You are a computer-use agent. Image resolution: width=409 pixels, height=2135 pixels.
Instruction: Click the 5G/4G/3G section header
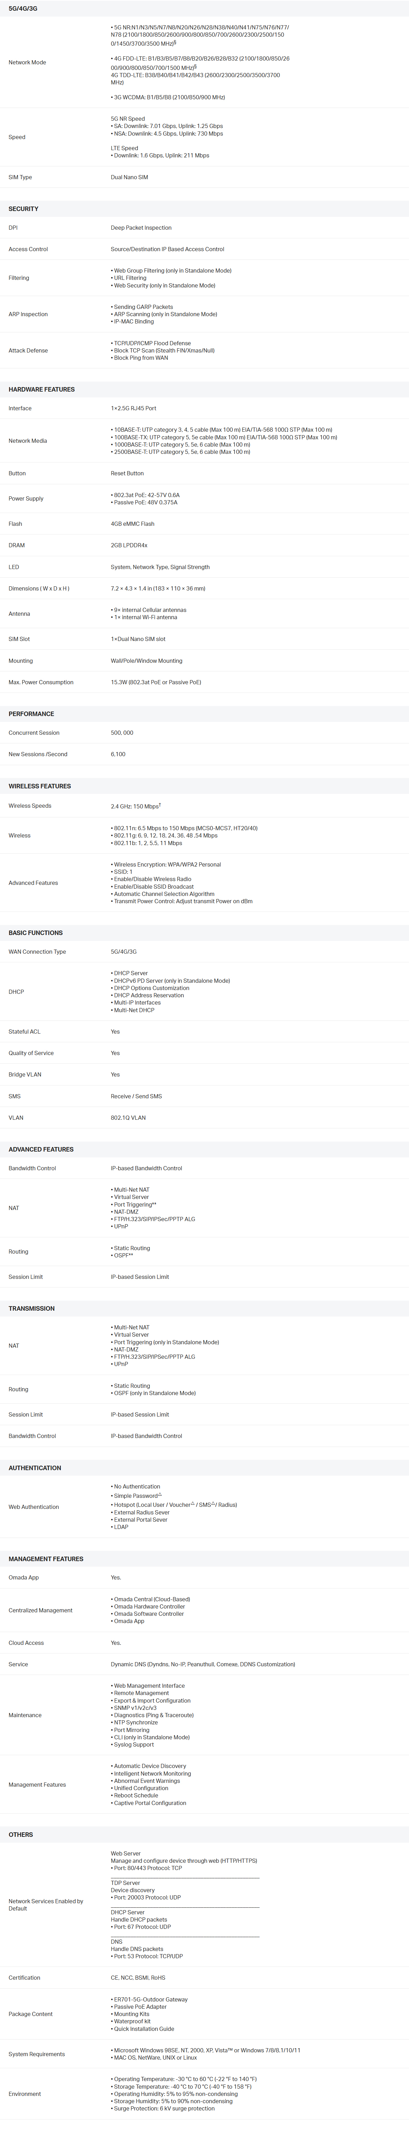coord(22,8)
